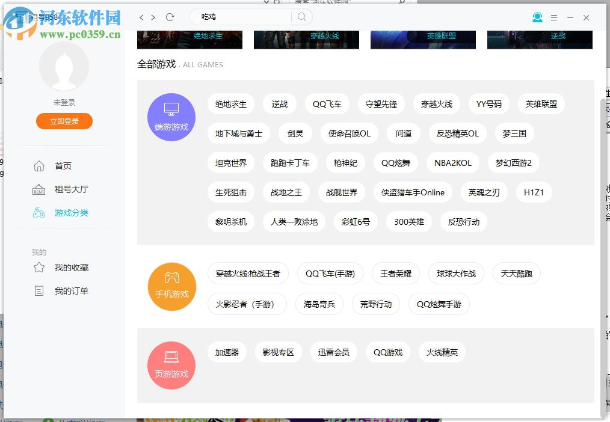610x422 pixels.
Task: Click the 游戏分类 gamepad icon in sidebar
Action: tap(39, 213)
